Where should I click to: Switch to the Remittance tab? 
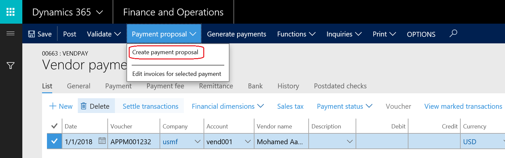216,86
